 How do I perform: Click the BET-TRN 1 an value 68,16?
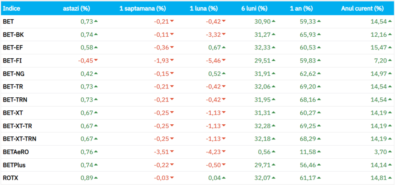tap(307, 100)
